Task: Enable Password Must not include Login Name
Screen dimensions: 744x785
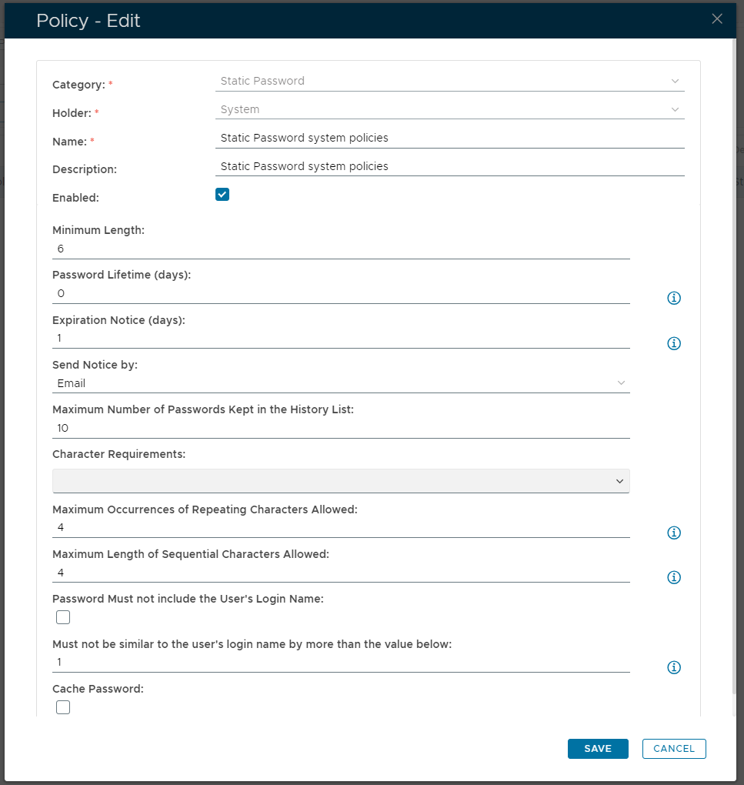Action: pos(63,617)
